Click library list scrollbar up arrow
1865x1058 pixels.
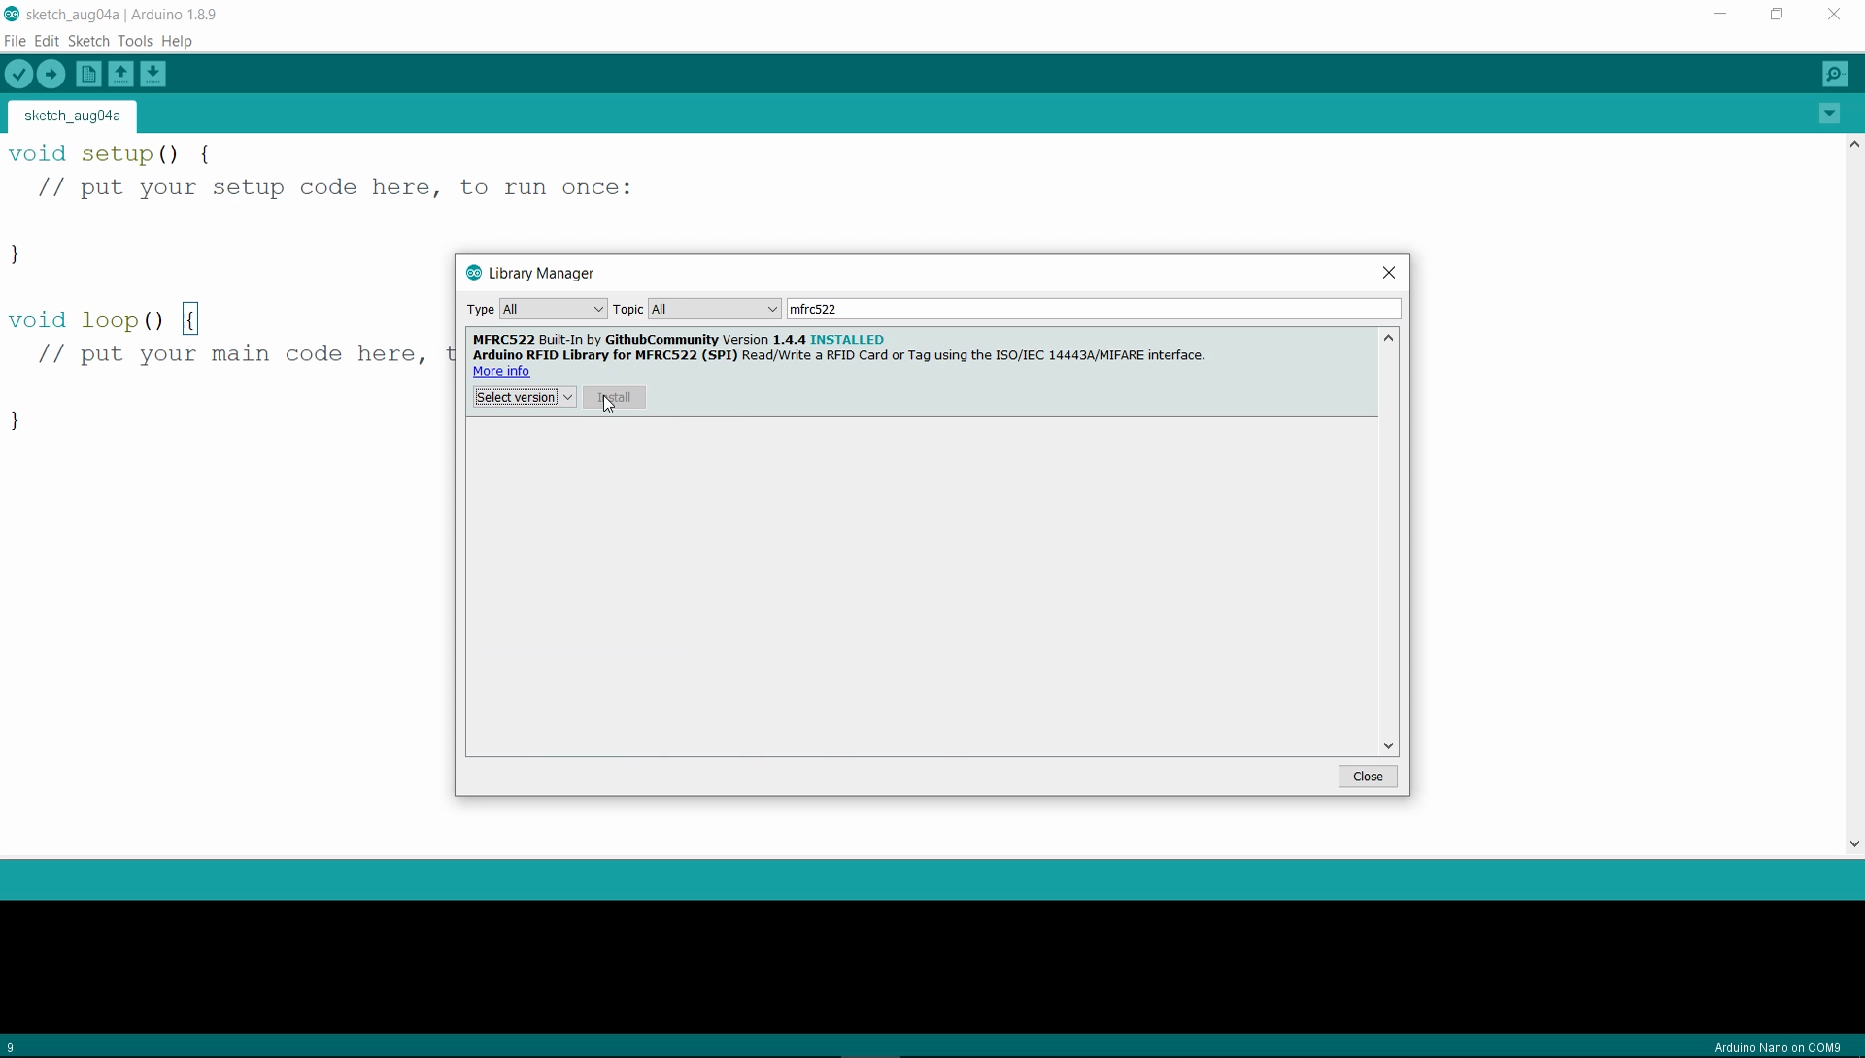1389,338
